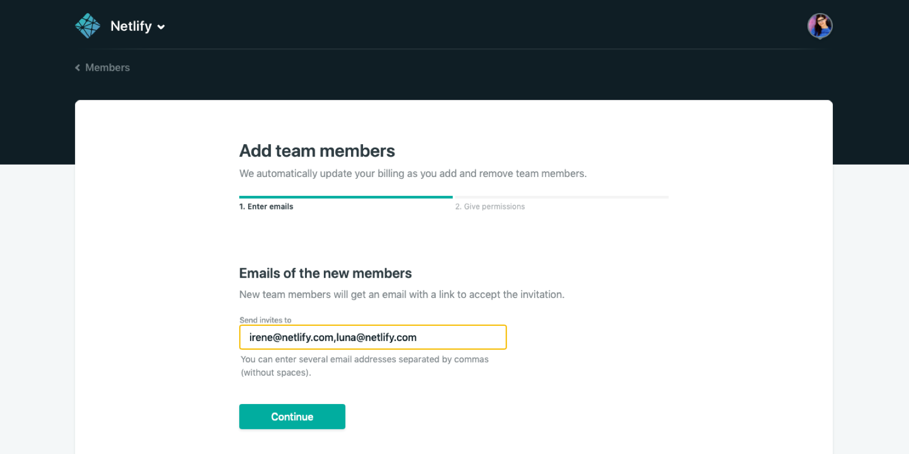Click the teal filled progress bar segment

click(x=345, y=197)
